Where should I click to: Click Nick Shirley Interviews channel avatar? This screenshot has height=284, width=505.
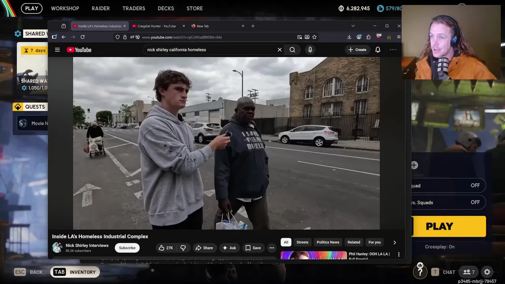tap(57, 248)
